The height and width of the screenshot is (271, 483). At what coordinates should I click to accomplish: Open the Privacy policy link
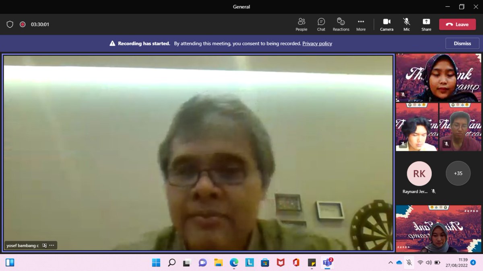pos(317,43)
